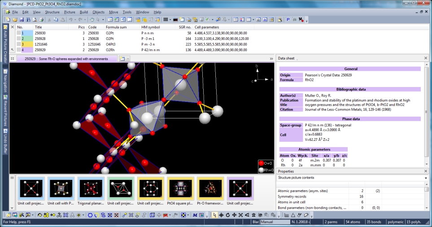Click the Print icon in the toolbar
432x227 pixels.
(x=41, y=20)
